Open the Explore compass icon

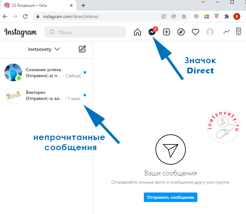(x=181, y=32)
